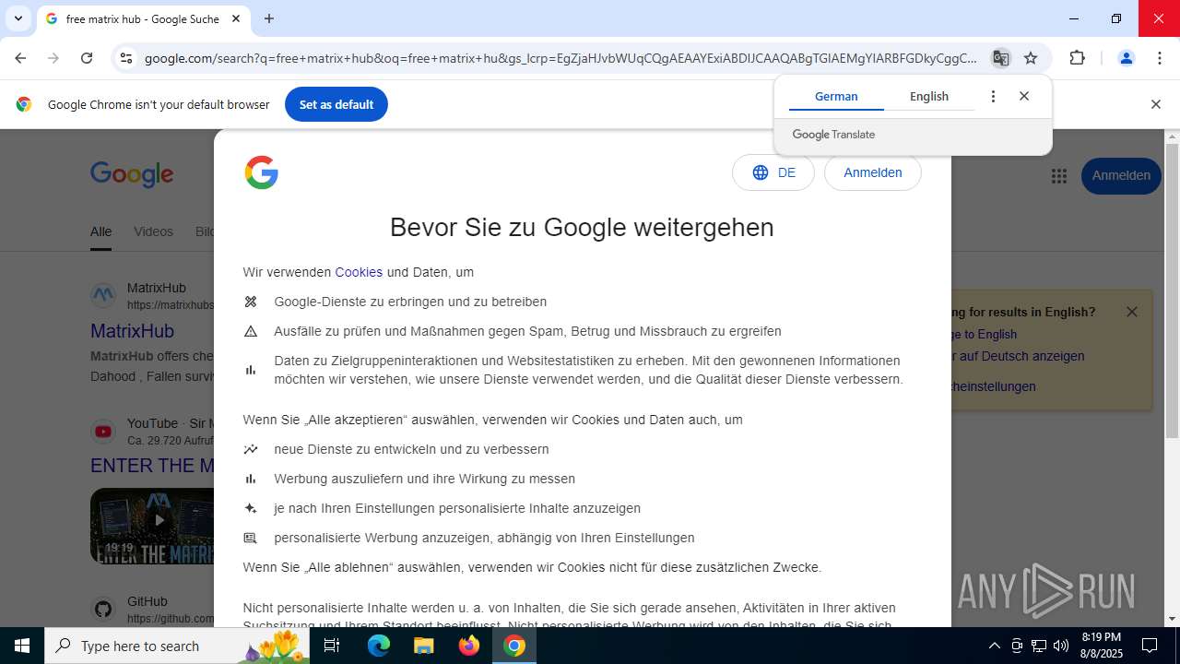Go back to the previous page
1180x664 pixels.
tap(20, 58)
